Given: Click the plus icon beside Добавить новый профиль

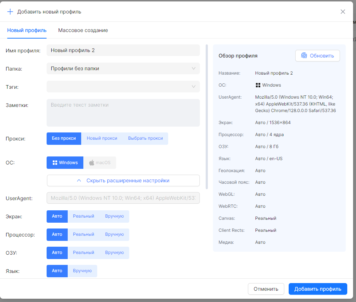Looking at the screenshot, I should tap(10, 12).
